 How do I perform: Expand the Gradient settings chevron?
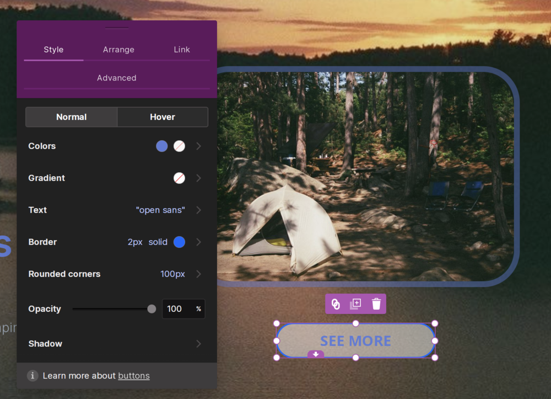point(198,178)
